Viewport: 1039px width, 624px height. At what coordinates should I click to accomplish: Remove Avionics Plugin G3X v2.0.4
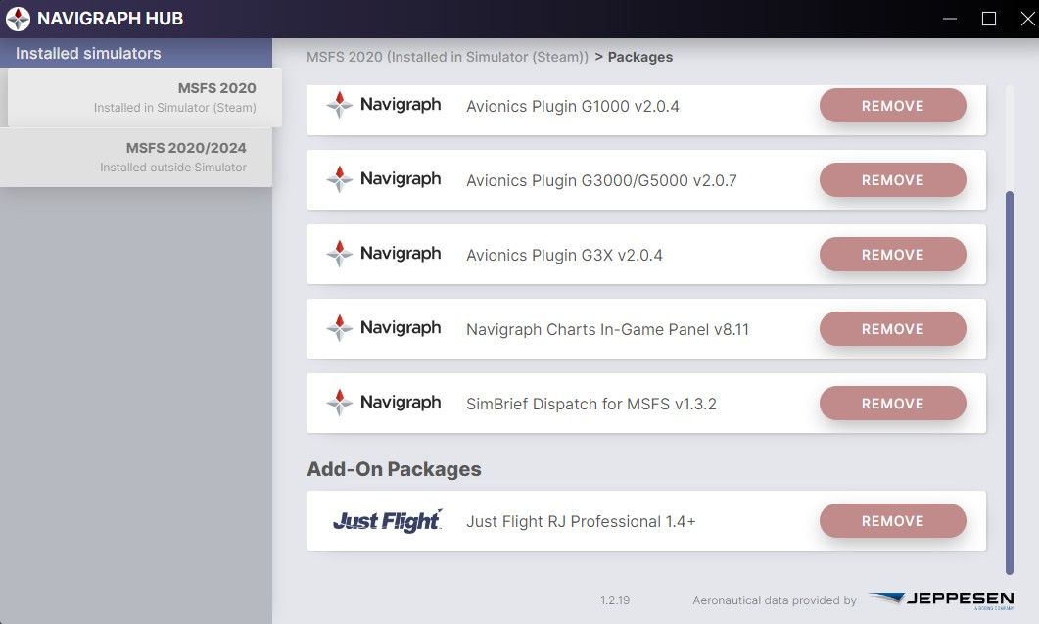(x=892, y=255)
